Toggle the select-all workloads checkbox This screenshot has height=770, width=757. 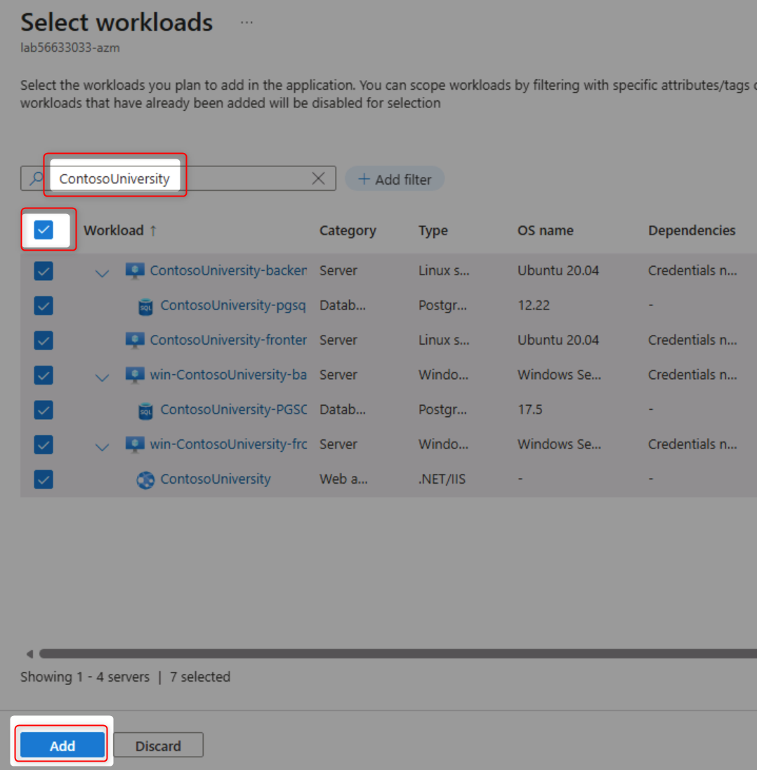(44, 230)
